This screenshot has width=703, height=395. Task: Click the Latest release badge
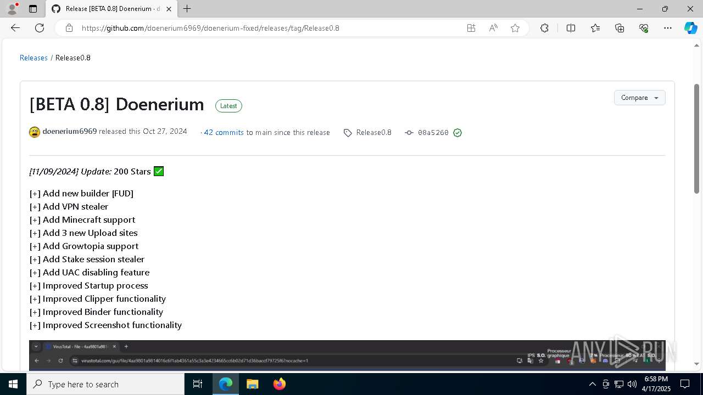click(x=228, y=106)
